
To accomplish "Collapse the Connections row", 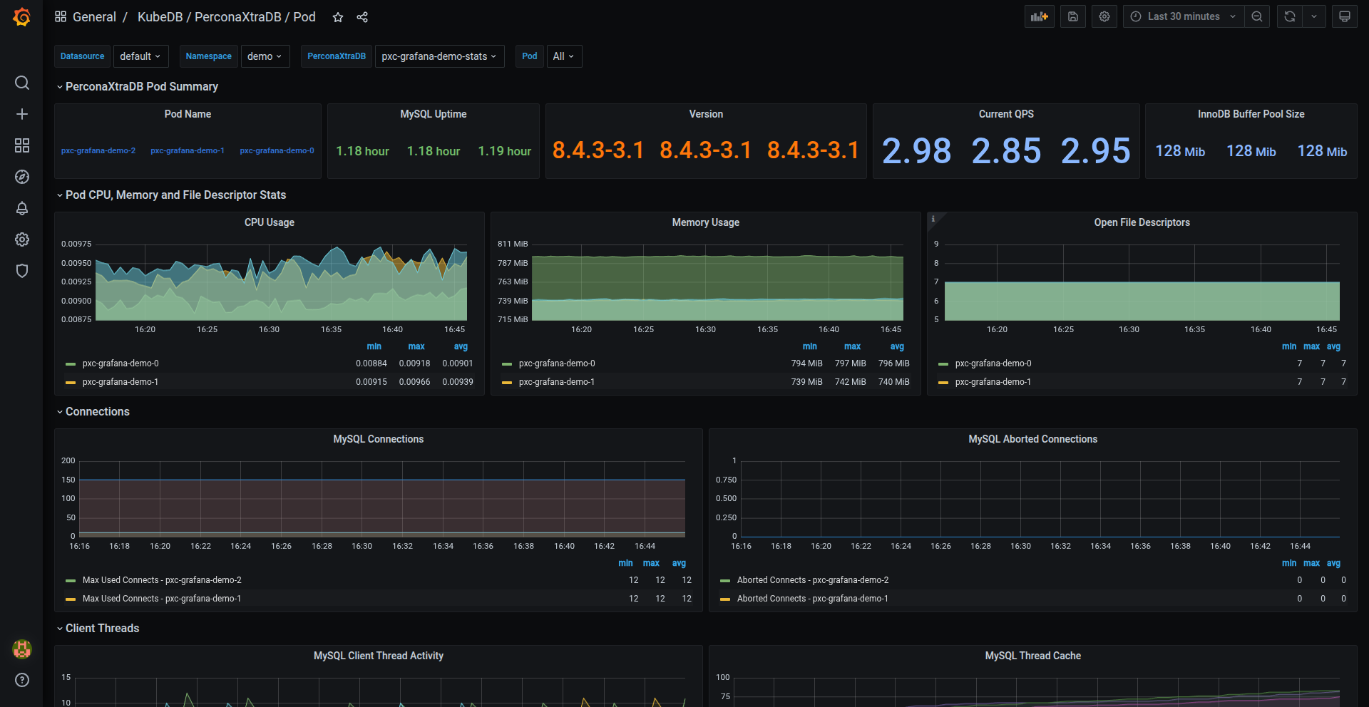I will point(93,411).
